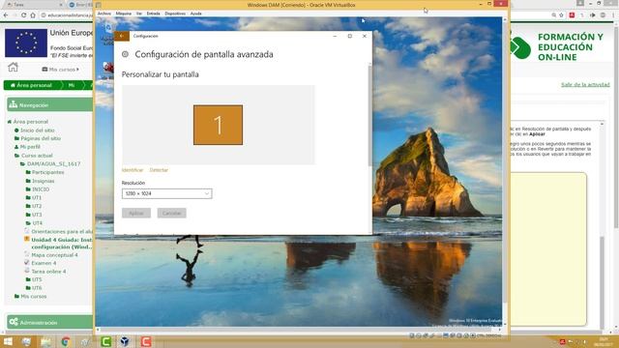Click the gear icon beside Configuración de pantalla avanzada
Screen dimensions: 619x348
pos(125,54)
